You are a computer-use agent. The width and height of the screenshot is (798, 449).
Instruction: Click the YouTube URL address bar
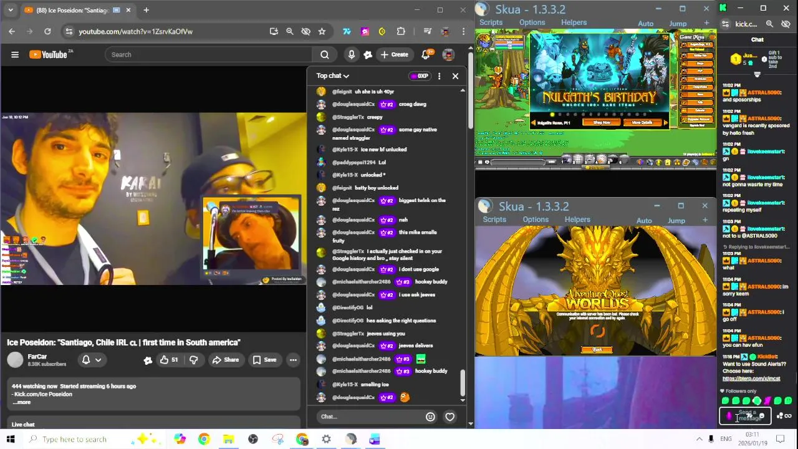tap(168, 31)
